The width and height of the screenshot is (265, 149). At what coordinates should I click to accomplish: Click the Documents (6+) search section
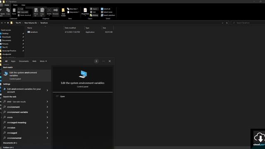click(10, 143)
